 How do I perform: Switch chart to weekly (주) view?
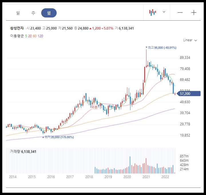[x=33, y=13]
